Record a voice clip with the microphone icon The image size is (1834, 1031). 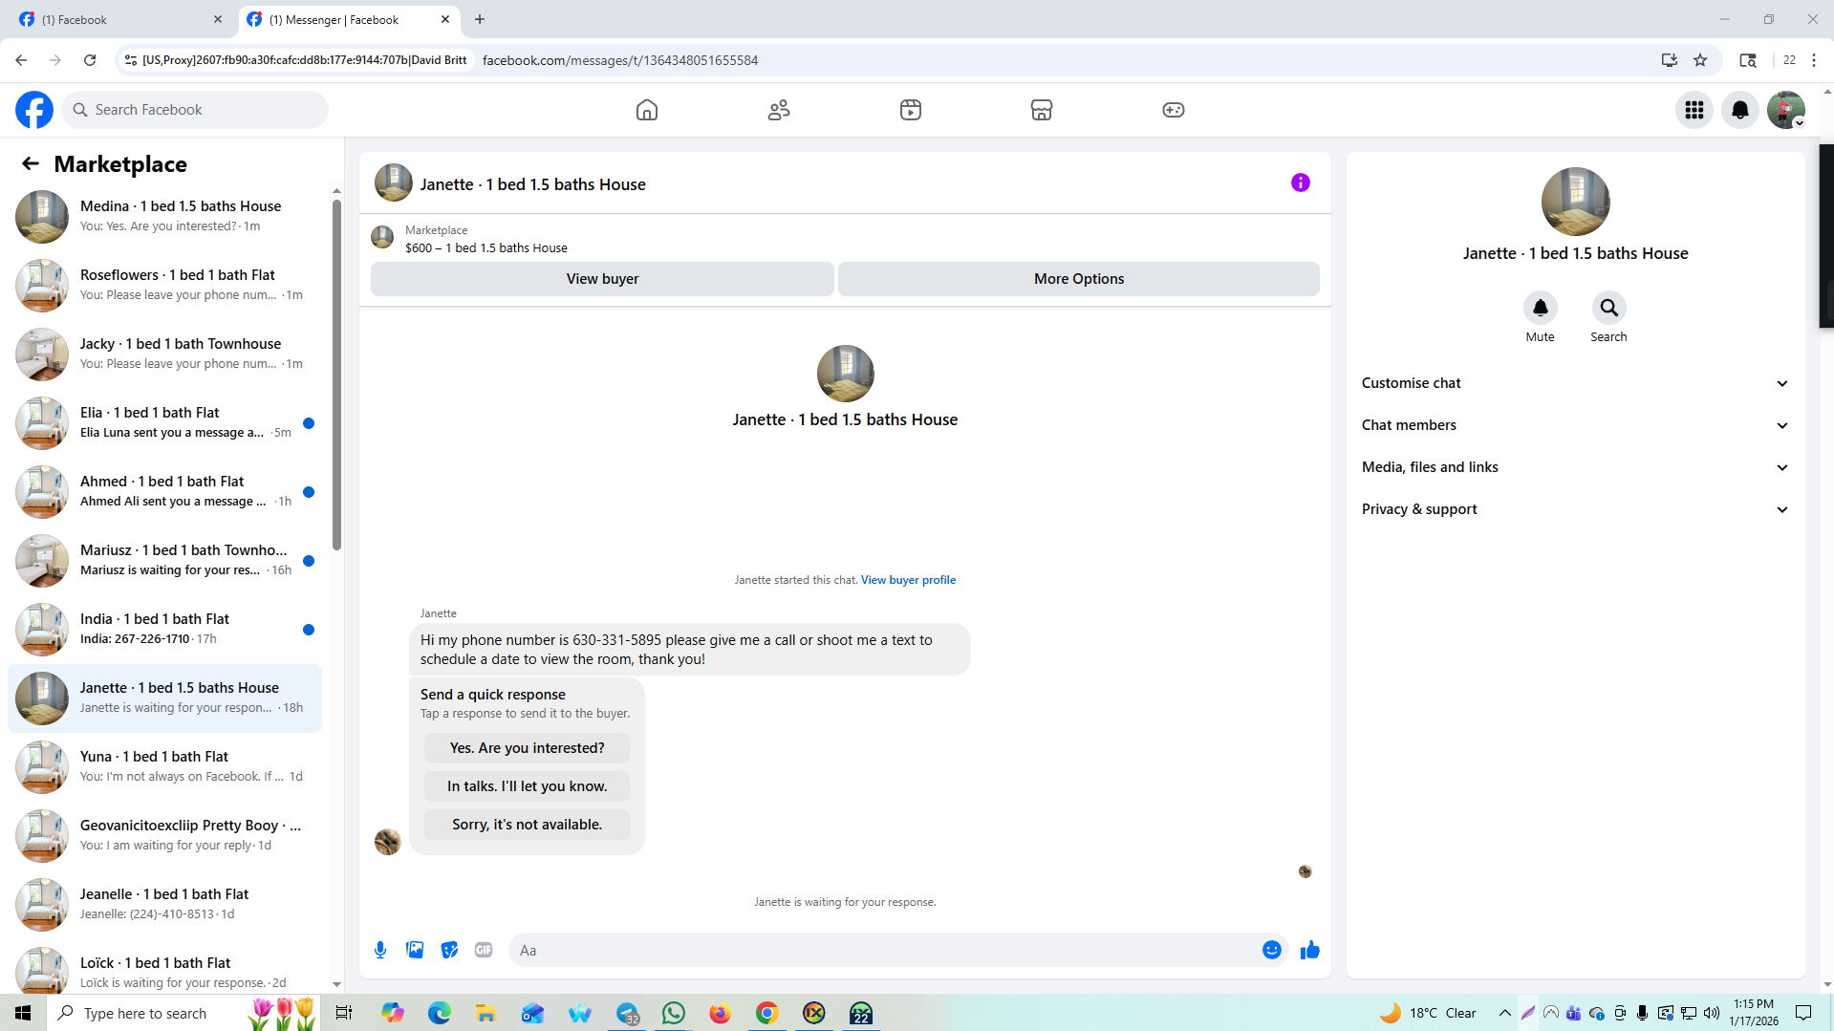point(380,950)
